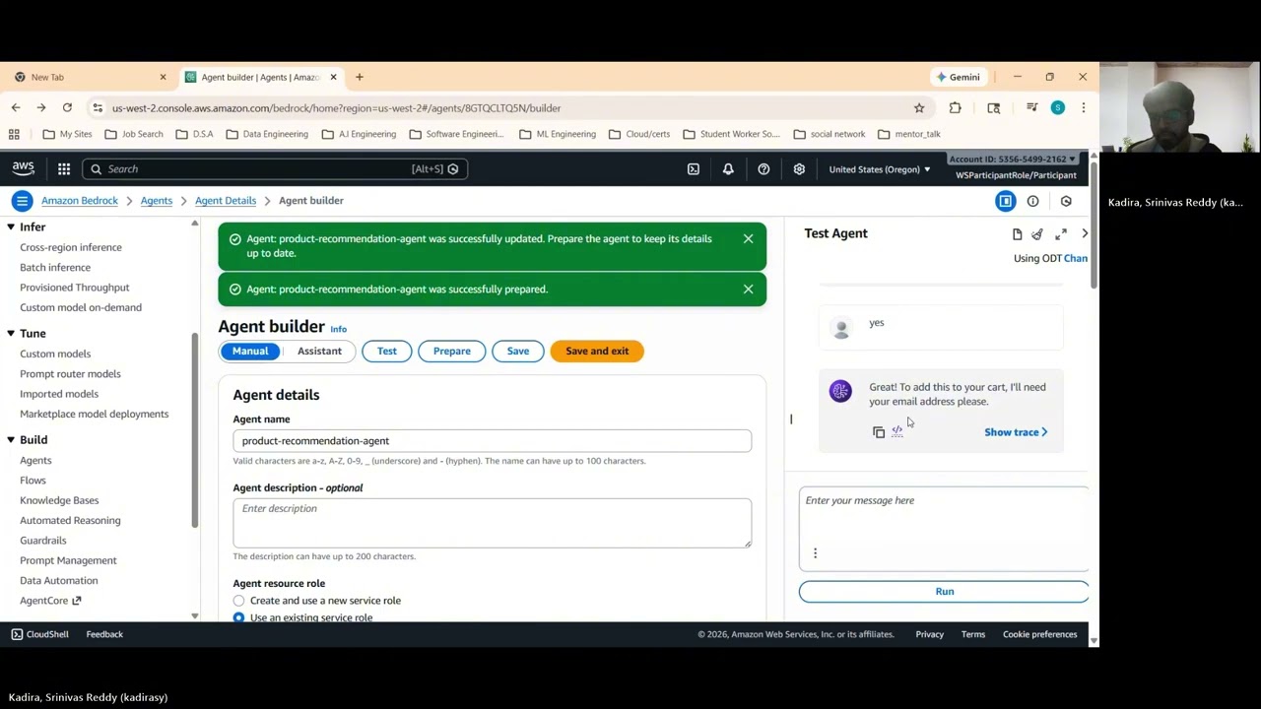
Task: Open the Agent builder Info link
Action: click(x=338, y=329)
